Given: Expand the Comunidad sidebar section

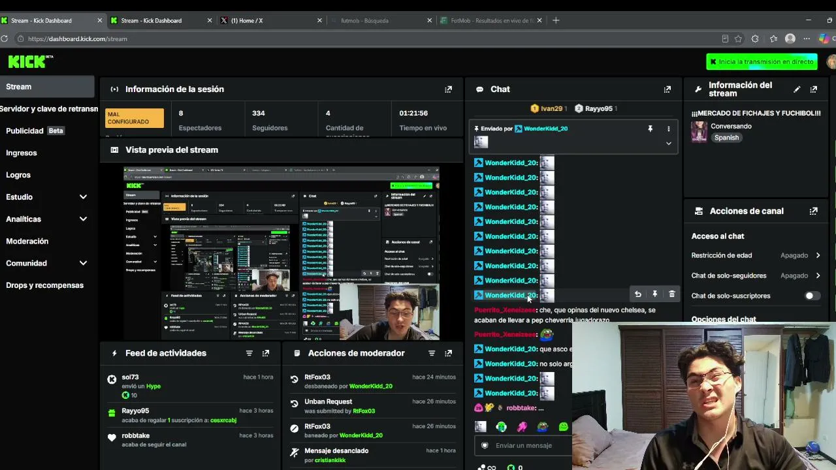Looking at the screenshot, I should 83,263.
